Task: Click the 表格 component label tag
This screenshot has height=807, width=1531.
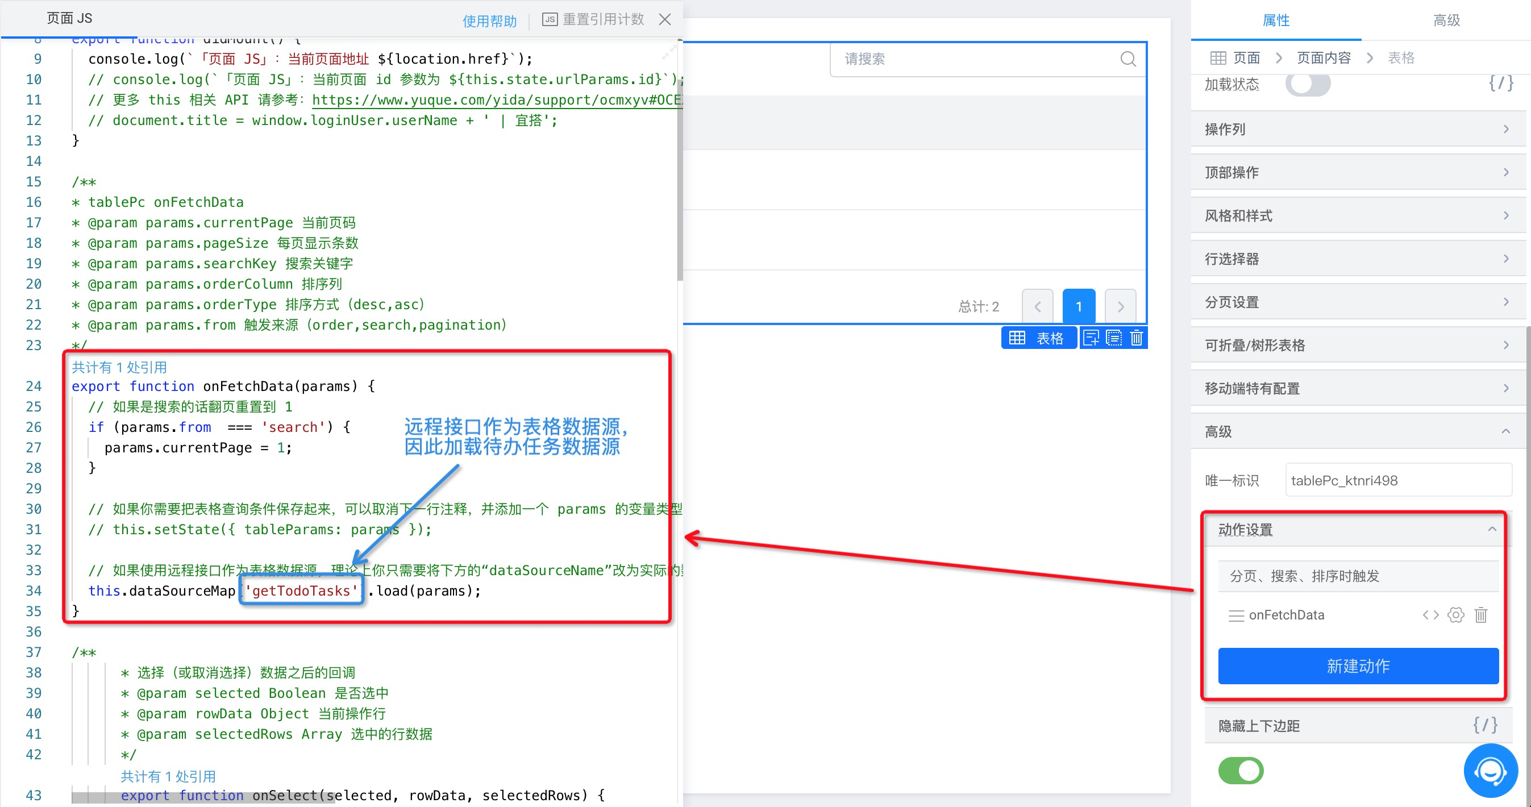Action: pyautogui.click(x=1038, y=338)
